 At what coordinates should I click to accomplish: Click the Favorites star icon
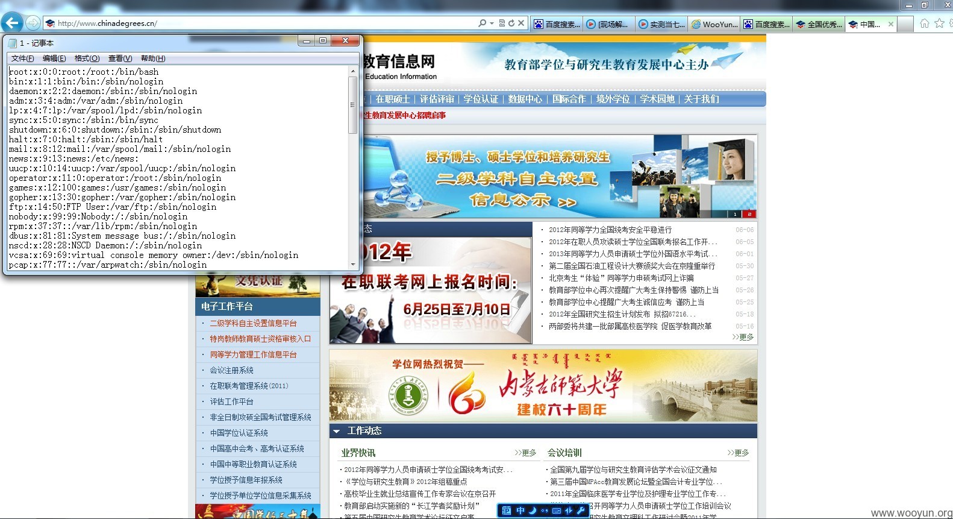click(x=939, y=24)
